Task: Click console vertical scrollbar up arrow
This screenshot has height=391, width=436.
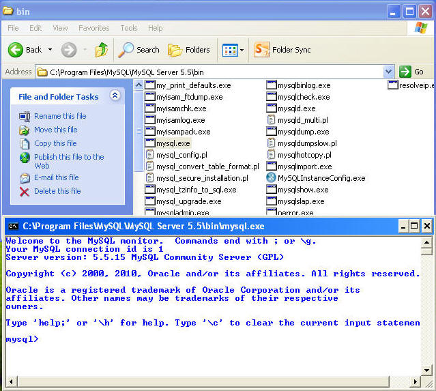Action: (426, 242)
